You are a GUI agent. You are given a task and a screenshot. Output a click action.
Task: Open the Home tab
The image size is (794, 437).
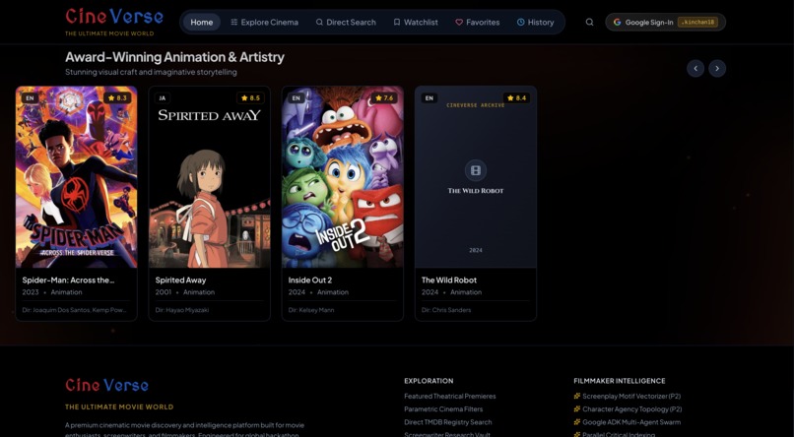click(202, 23)
